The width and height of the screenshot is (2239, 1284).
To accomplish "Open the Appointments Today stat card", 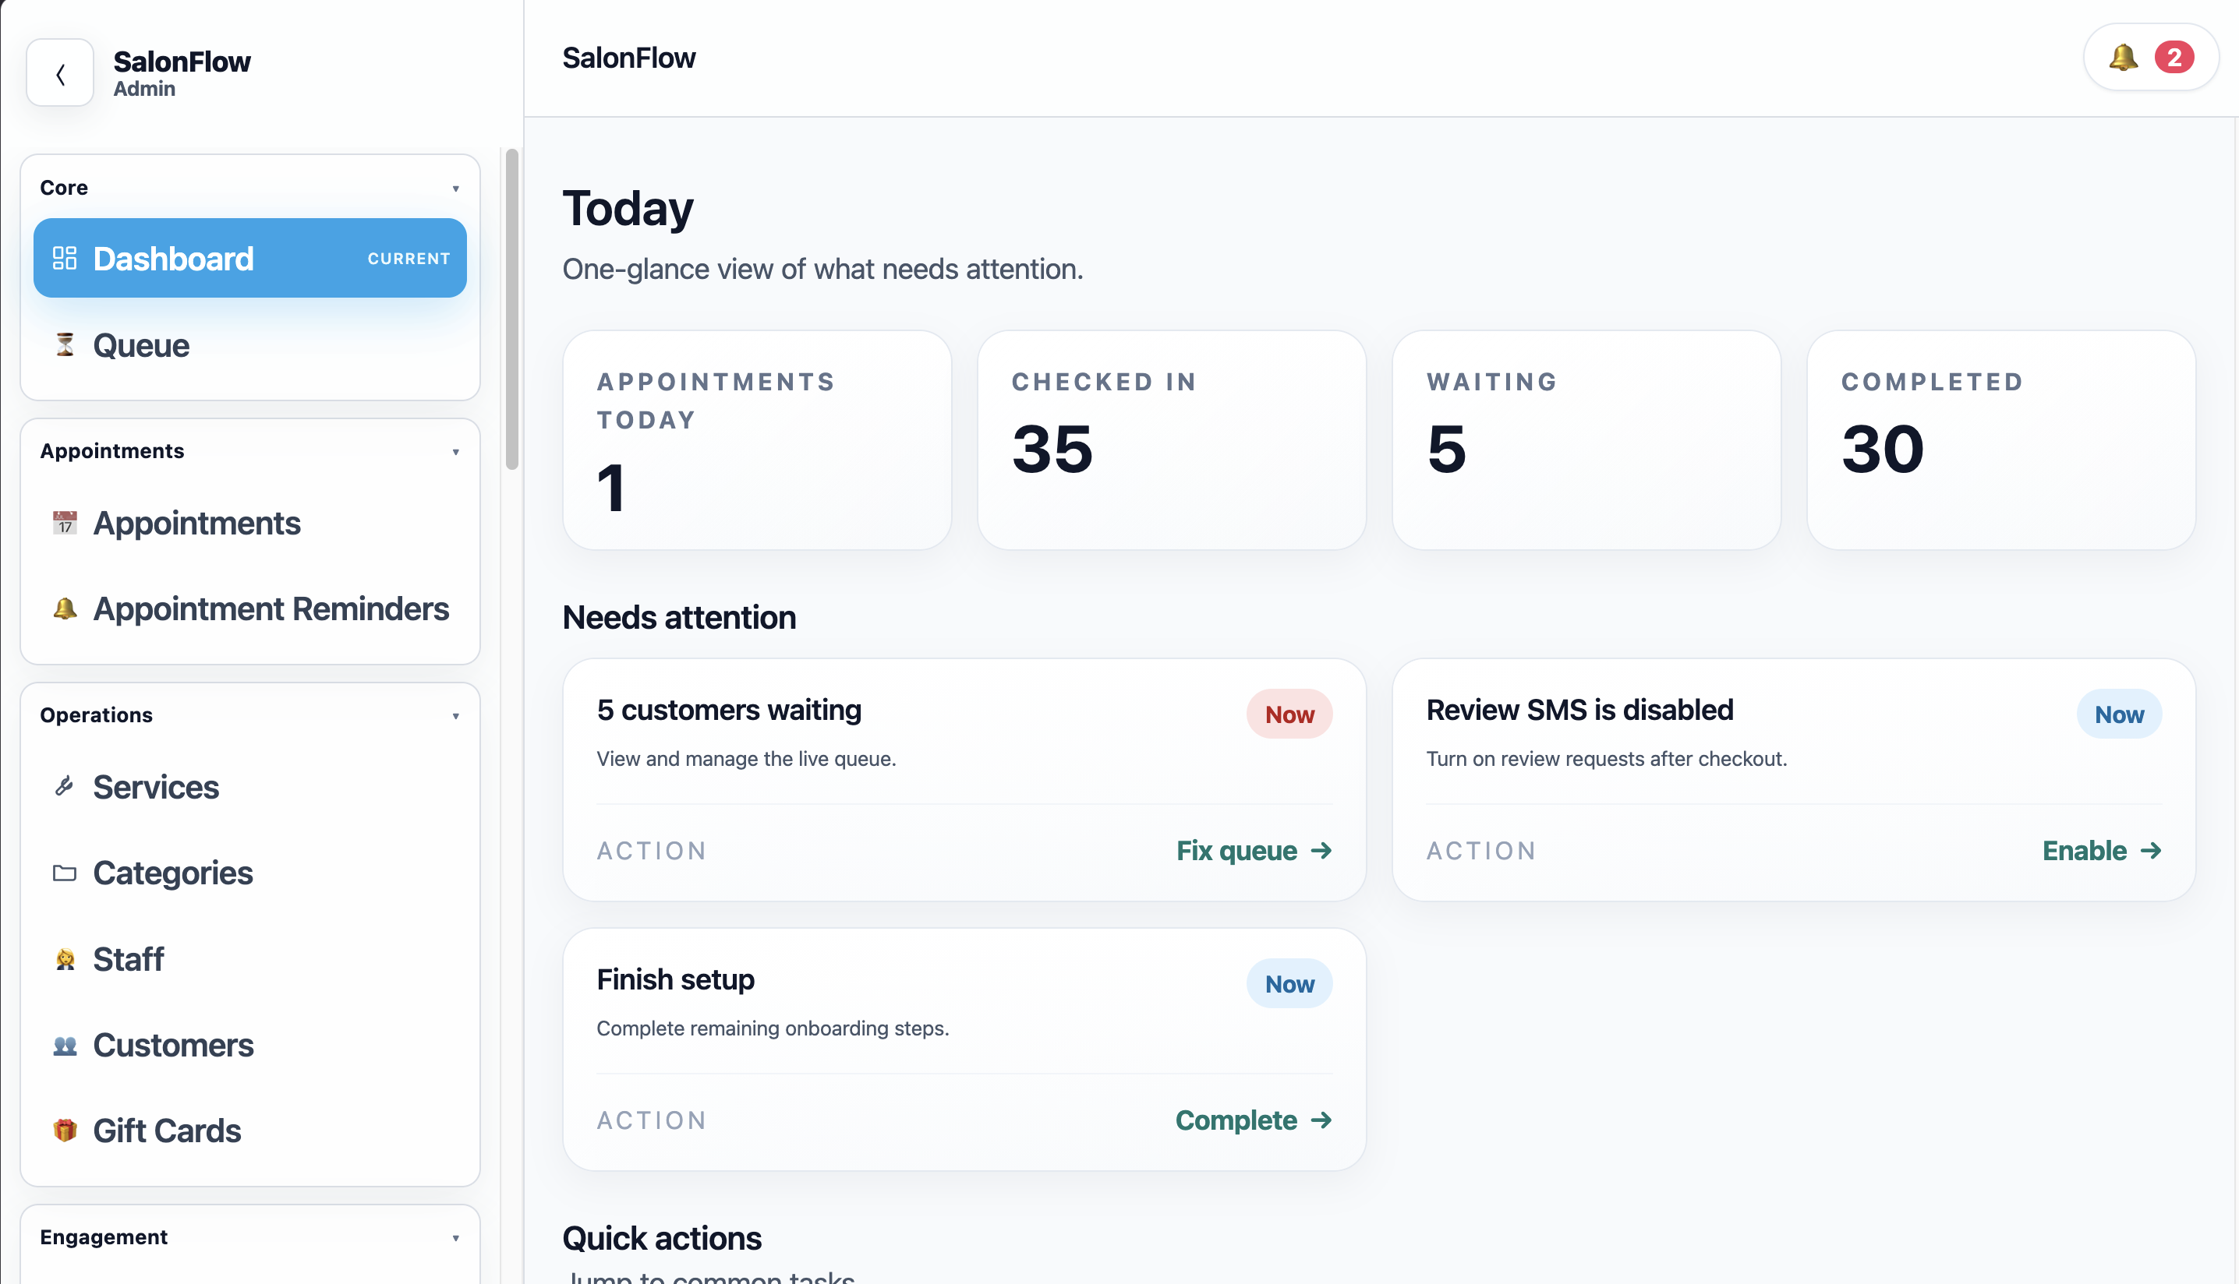I will click(x=757, y=440).
